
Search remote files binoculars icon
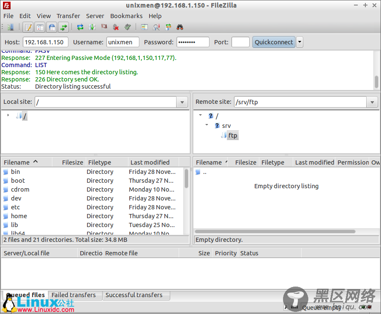tap(180, 27)
